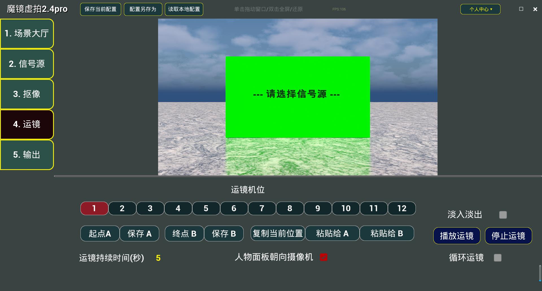
Task: Play camera movement with 播放运镜
Action: 456,235
